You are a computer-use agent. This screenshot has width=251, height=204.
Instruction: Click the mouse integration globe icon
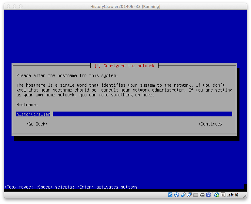pyautogui.click(x=217, y=195)
